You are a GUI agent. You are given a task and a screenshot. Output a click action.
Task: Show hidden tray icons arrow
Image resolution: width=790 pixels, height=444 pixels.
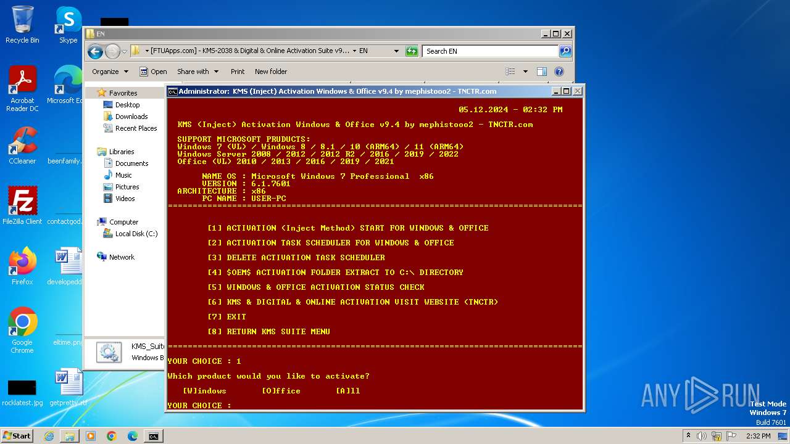click(x=688, y=436)
